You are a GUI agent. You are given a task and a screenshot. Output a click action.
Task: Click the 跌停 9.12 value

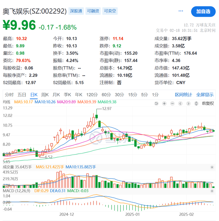117,46
